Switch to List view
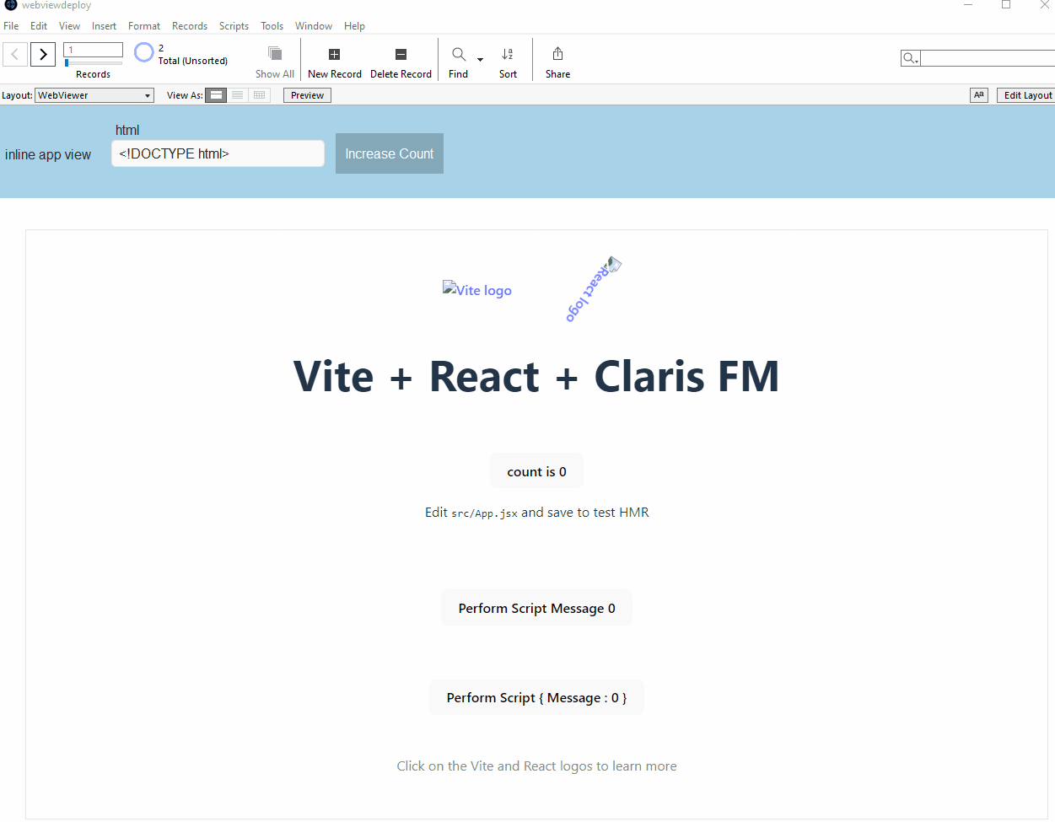Image resolution: width=1055 pixels, height=822 pixels. click(238, 95)
